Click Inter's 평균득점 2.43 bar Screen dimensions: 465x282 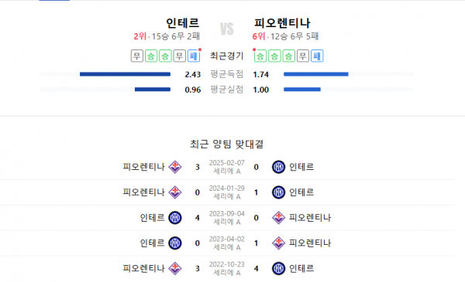coord(125,74)
